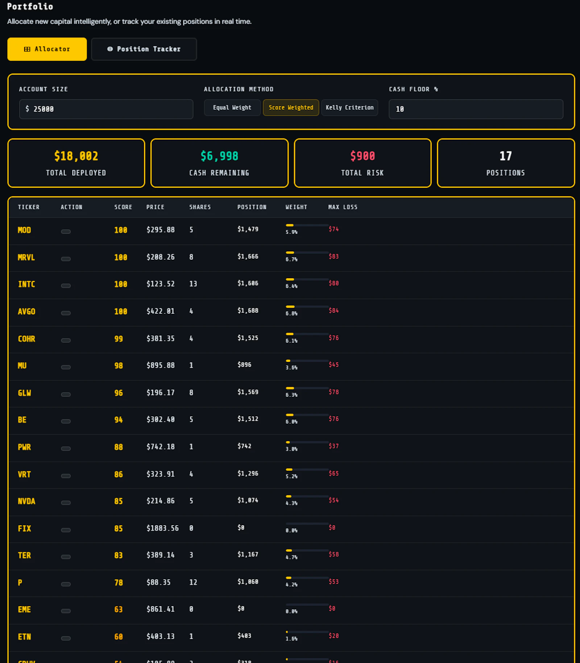580x663 pixels.
Task: Click the Cash Remaining $6,998 card
Action: (219, 163)
